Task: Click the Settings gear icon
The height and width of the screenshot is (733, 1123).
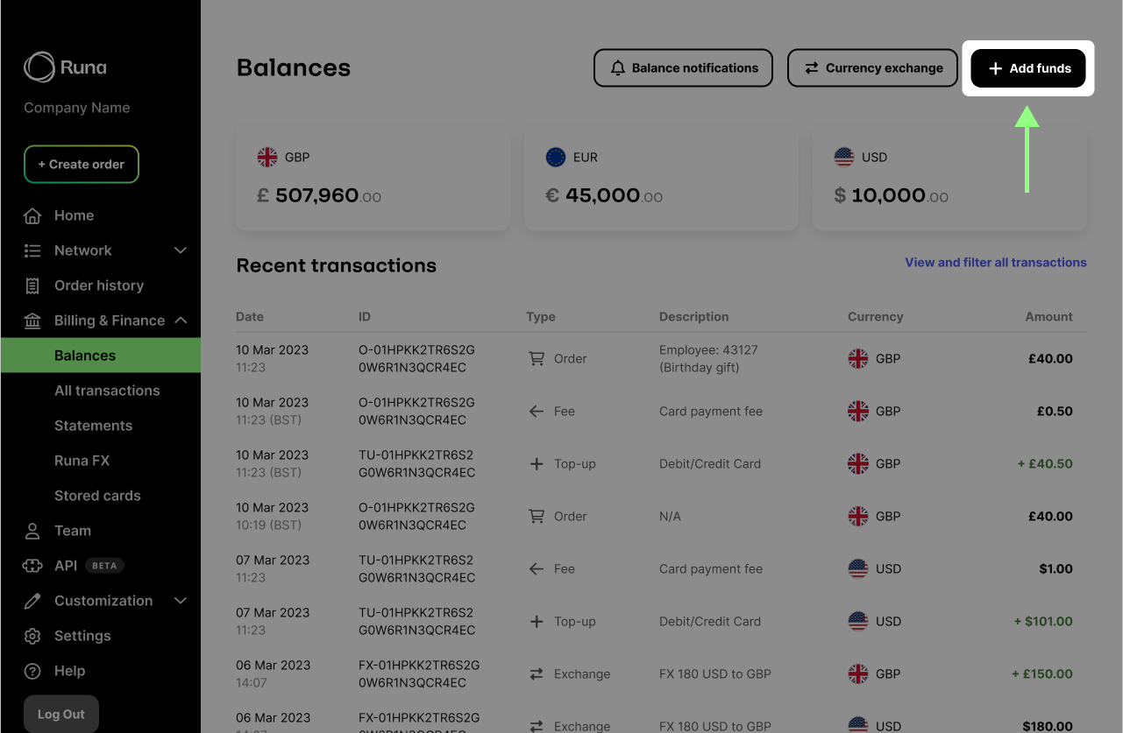Action: click(32, 636)
